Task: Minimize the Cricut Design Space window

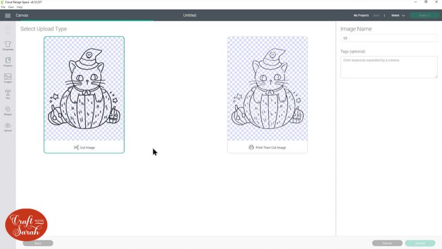Action: (x=416, y=2)
